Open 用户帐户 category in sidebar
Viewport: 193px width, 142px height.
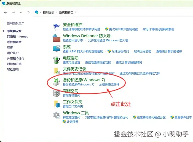[13, 53]
